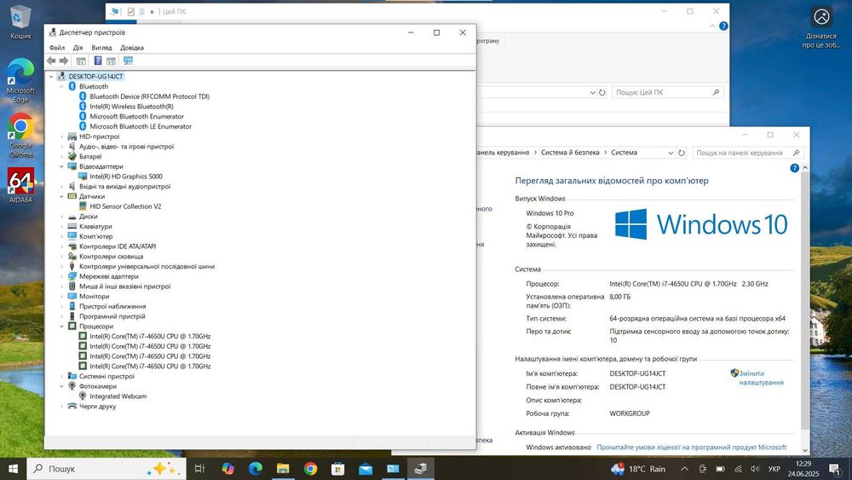Click the Миша й інші вказівні пристрої icon

tap(72, 286)
